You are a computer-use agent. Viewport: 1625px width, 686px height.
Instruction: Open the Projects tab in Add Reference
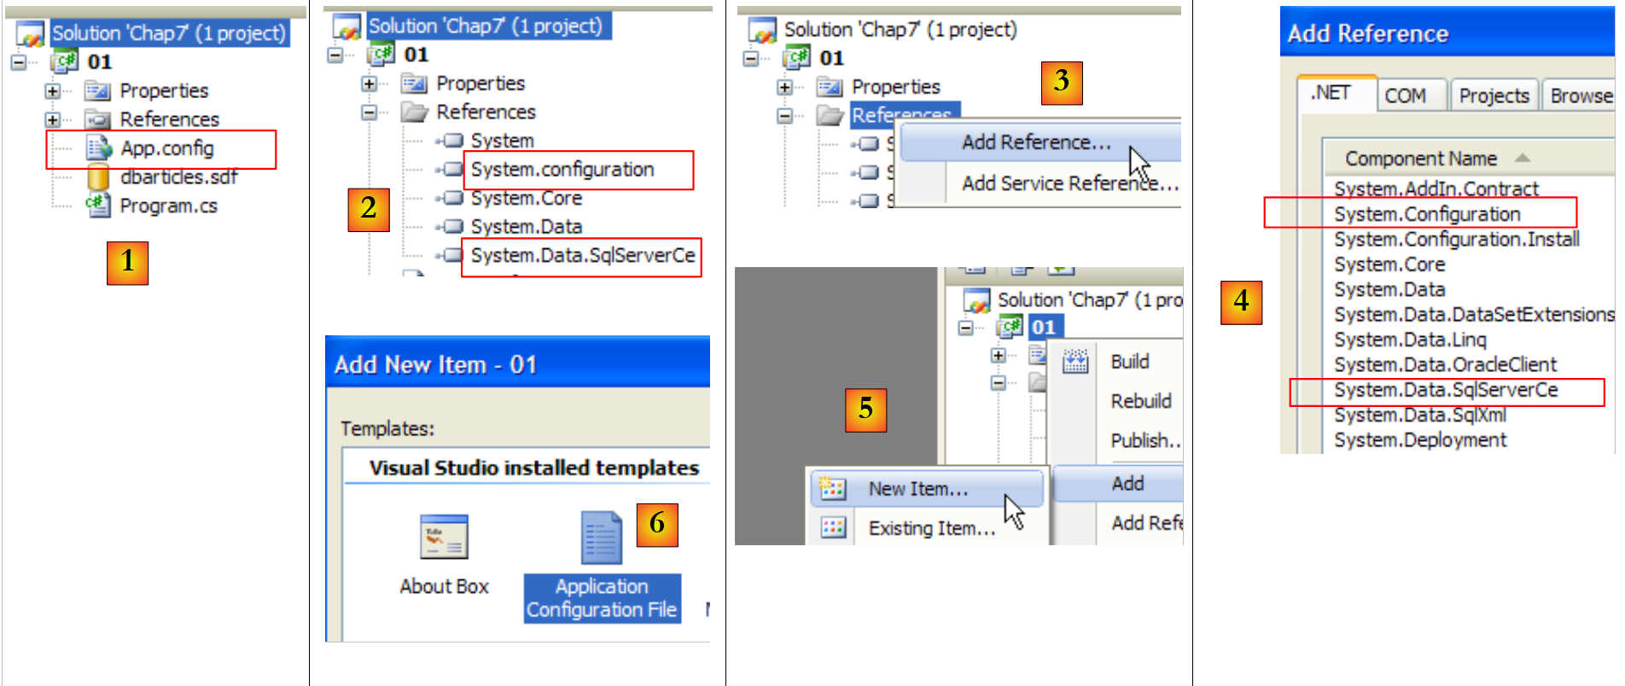[1494, 96]
